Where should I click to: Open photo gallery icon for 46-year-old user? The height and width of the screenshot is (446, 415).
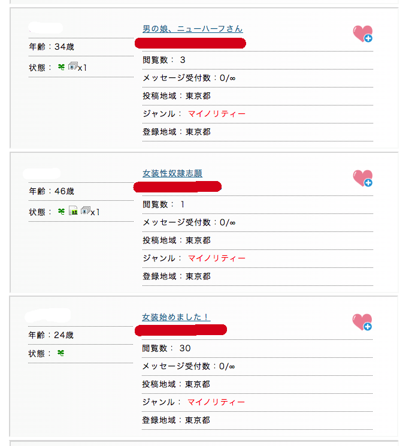click(x=86, y=210)
